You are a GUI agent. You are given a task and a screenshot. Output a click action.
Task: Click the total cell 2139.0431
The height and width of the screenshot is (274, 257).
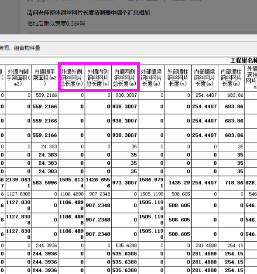pos(18,183)
